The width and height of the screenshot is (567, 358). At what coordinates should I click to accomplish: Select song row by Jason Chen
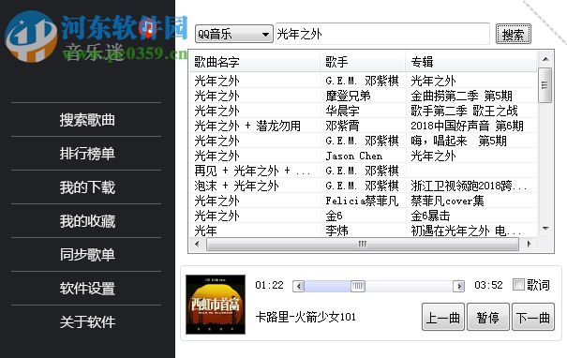point(363,156)
